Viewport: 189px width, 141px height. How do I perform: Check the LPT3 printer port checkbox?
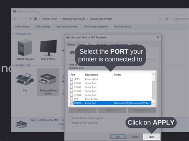tap(71, 79)
